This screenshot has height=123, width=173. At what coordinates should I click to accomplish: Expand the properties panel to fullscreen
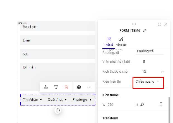pos(160,24)
